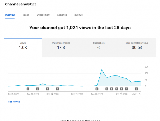
Task: Open the Overview tab
Action: click(10, 15)
